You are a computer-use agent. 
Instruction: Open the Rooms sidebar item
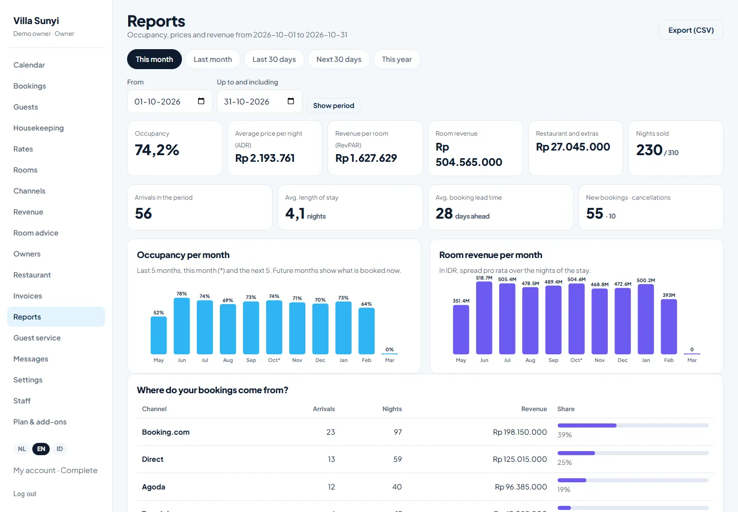click(56, 170)
